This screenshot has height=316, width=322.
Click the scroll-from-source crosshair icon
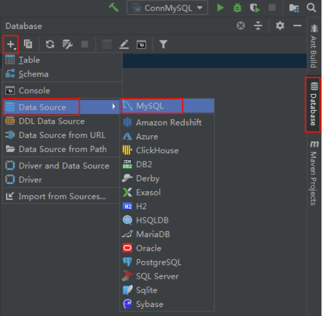[x=240, y=26]
